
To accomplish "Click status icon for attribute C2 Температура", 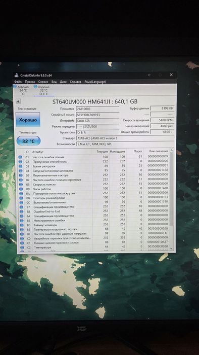I will [22, 247].
